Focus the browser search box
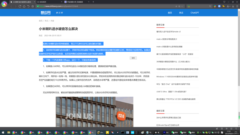The height and width of the screenshot is (135, 240). click(x=199, y=6)
